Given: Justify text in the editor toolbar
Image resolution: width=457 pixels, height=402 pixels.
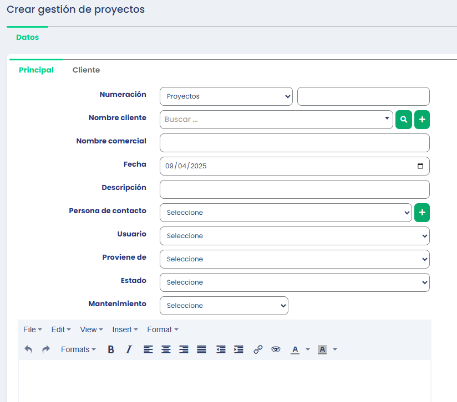Looking at the screenshot, I should click(x=201, y=349).
